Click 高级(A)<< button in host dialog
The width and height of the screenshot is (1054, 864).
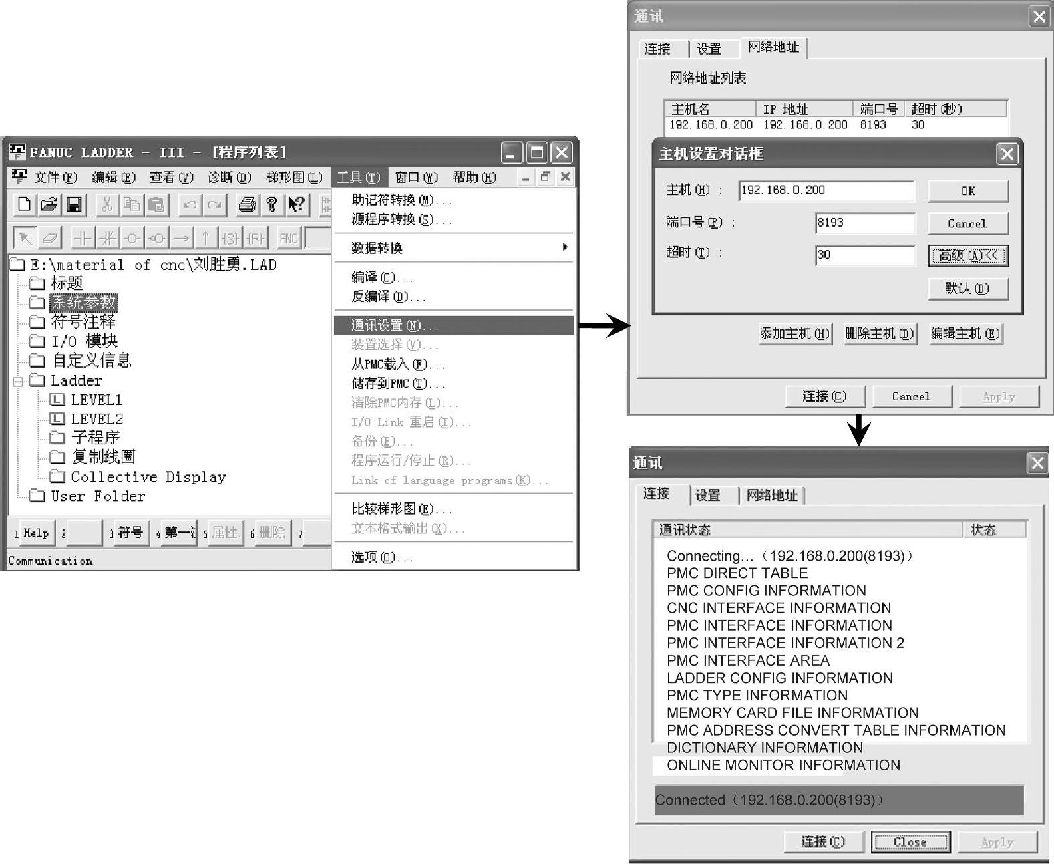(x=968, y=255)
